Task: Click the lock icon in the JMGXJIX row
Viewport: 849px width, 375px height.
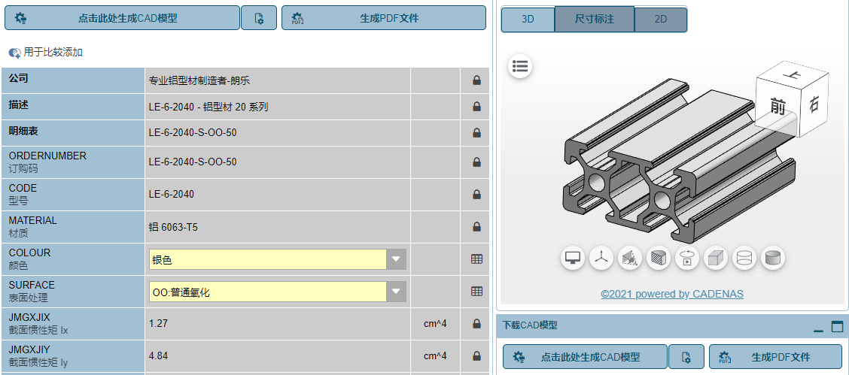Action: (476, 323)
